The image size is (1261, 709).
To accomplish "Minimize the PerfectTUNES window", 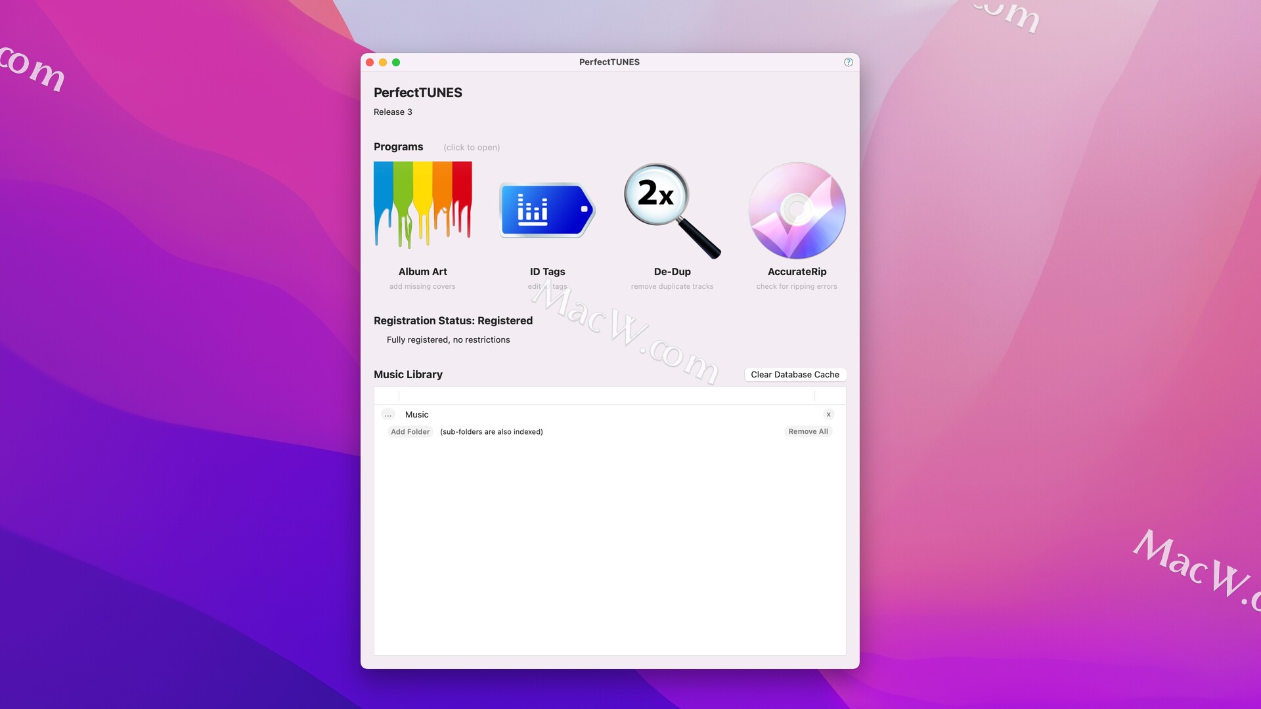I will (x=383, y=62).
